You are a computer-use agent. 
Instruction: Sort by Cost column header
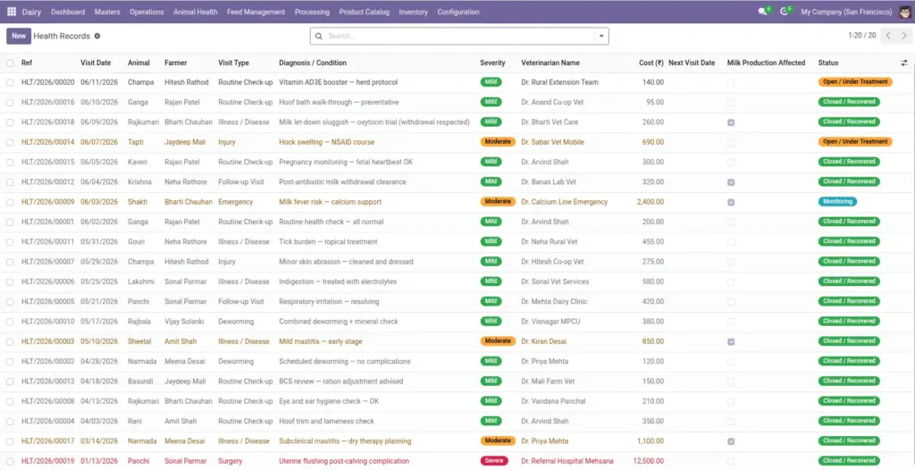651,63
